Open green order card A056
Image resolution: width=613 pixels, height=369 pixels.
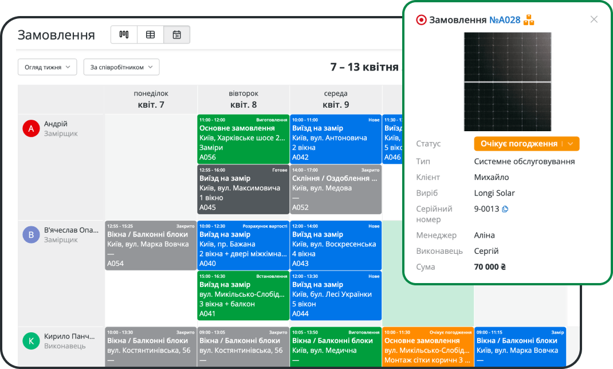[243, 139]
